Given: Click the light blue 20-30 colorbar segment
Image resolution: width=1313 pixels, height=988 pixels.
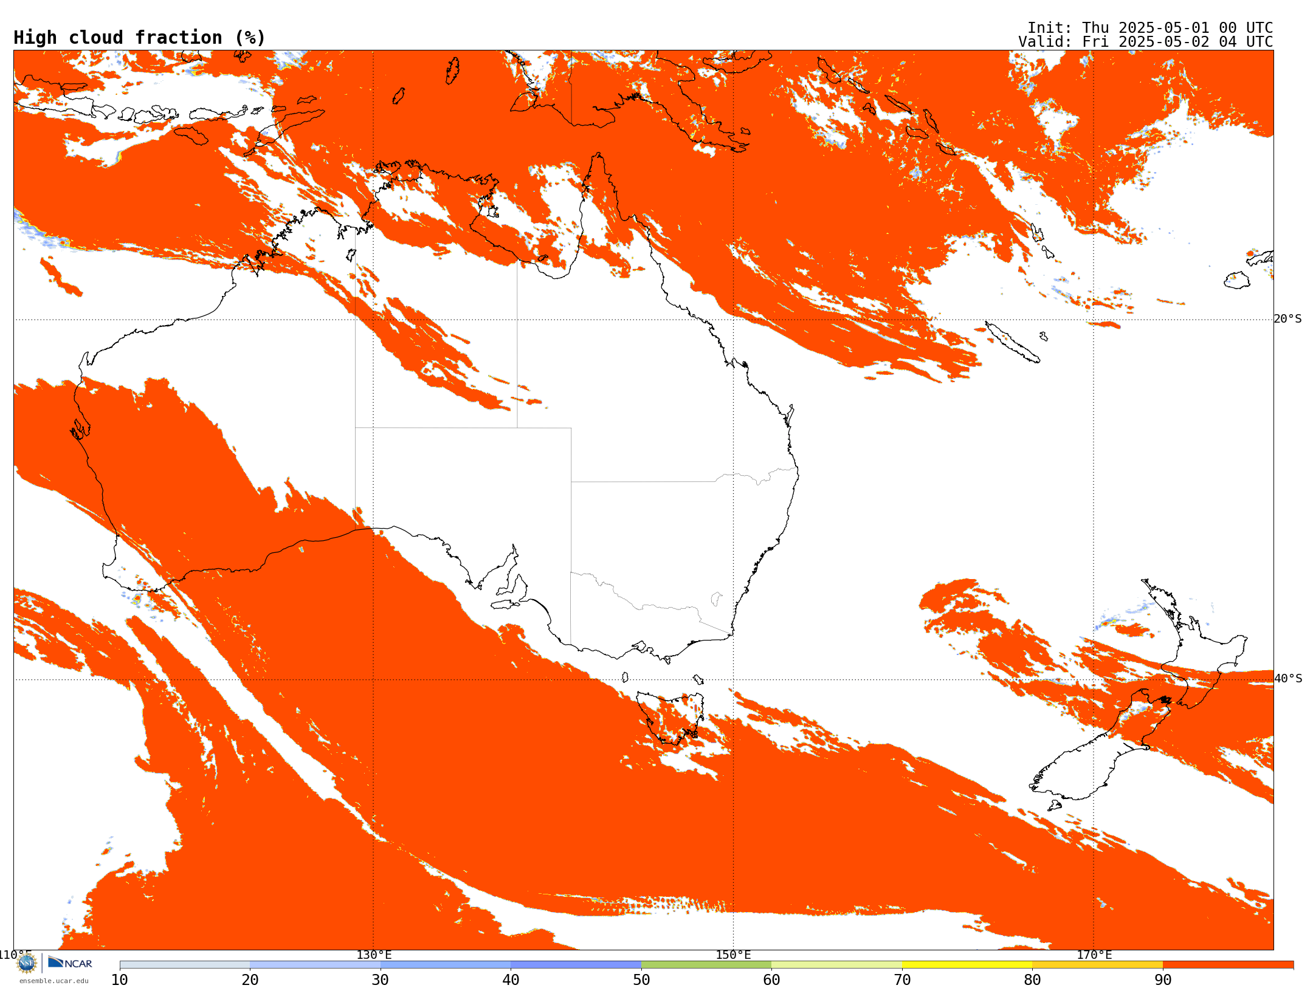Looking at the screenshot, I should click(315, 965).
